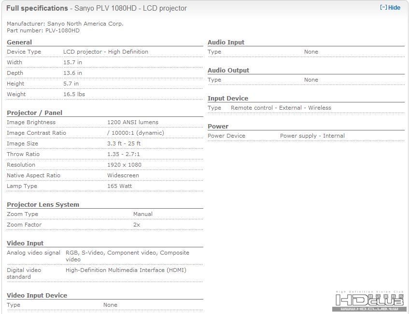The image size is (409, 314).
Task: Click None value under Audio Input
Action: (311, 52)
